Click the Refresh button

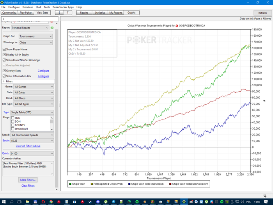(262, 13)
